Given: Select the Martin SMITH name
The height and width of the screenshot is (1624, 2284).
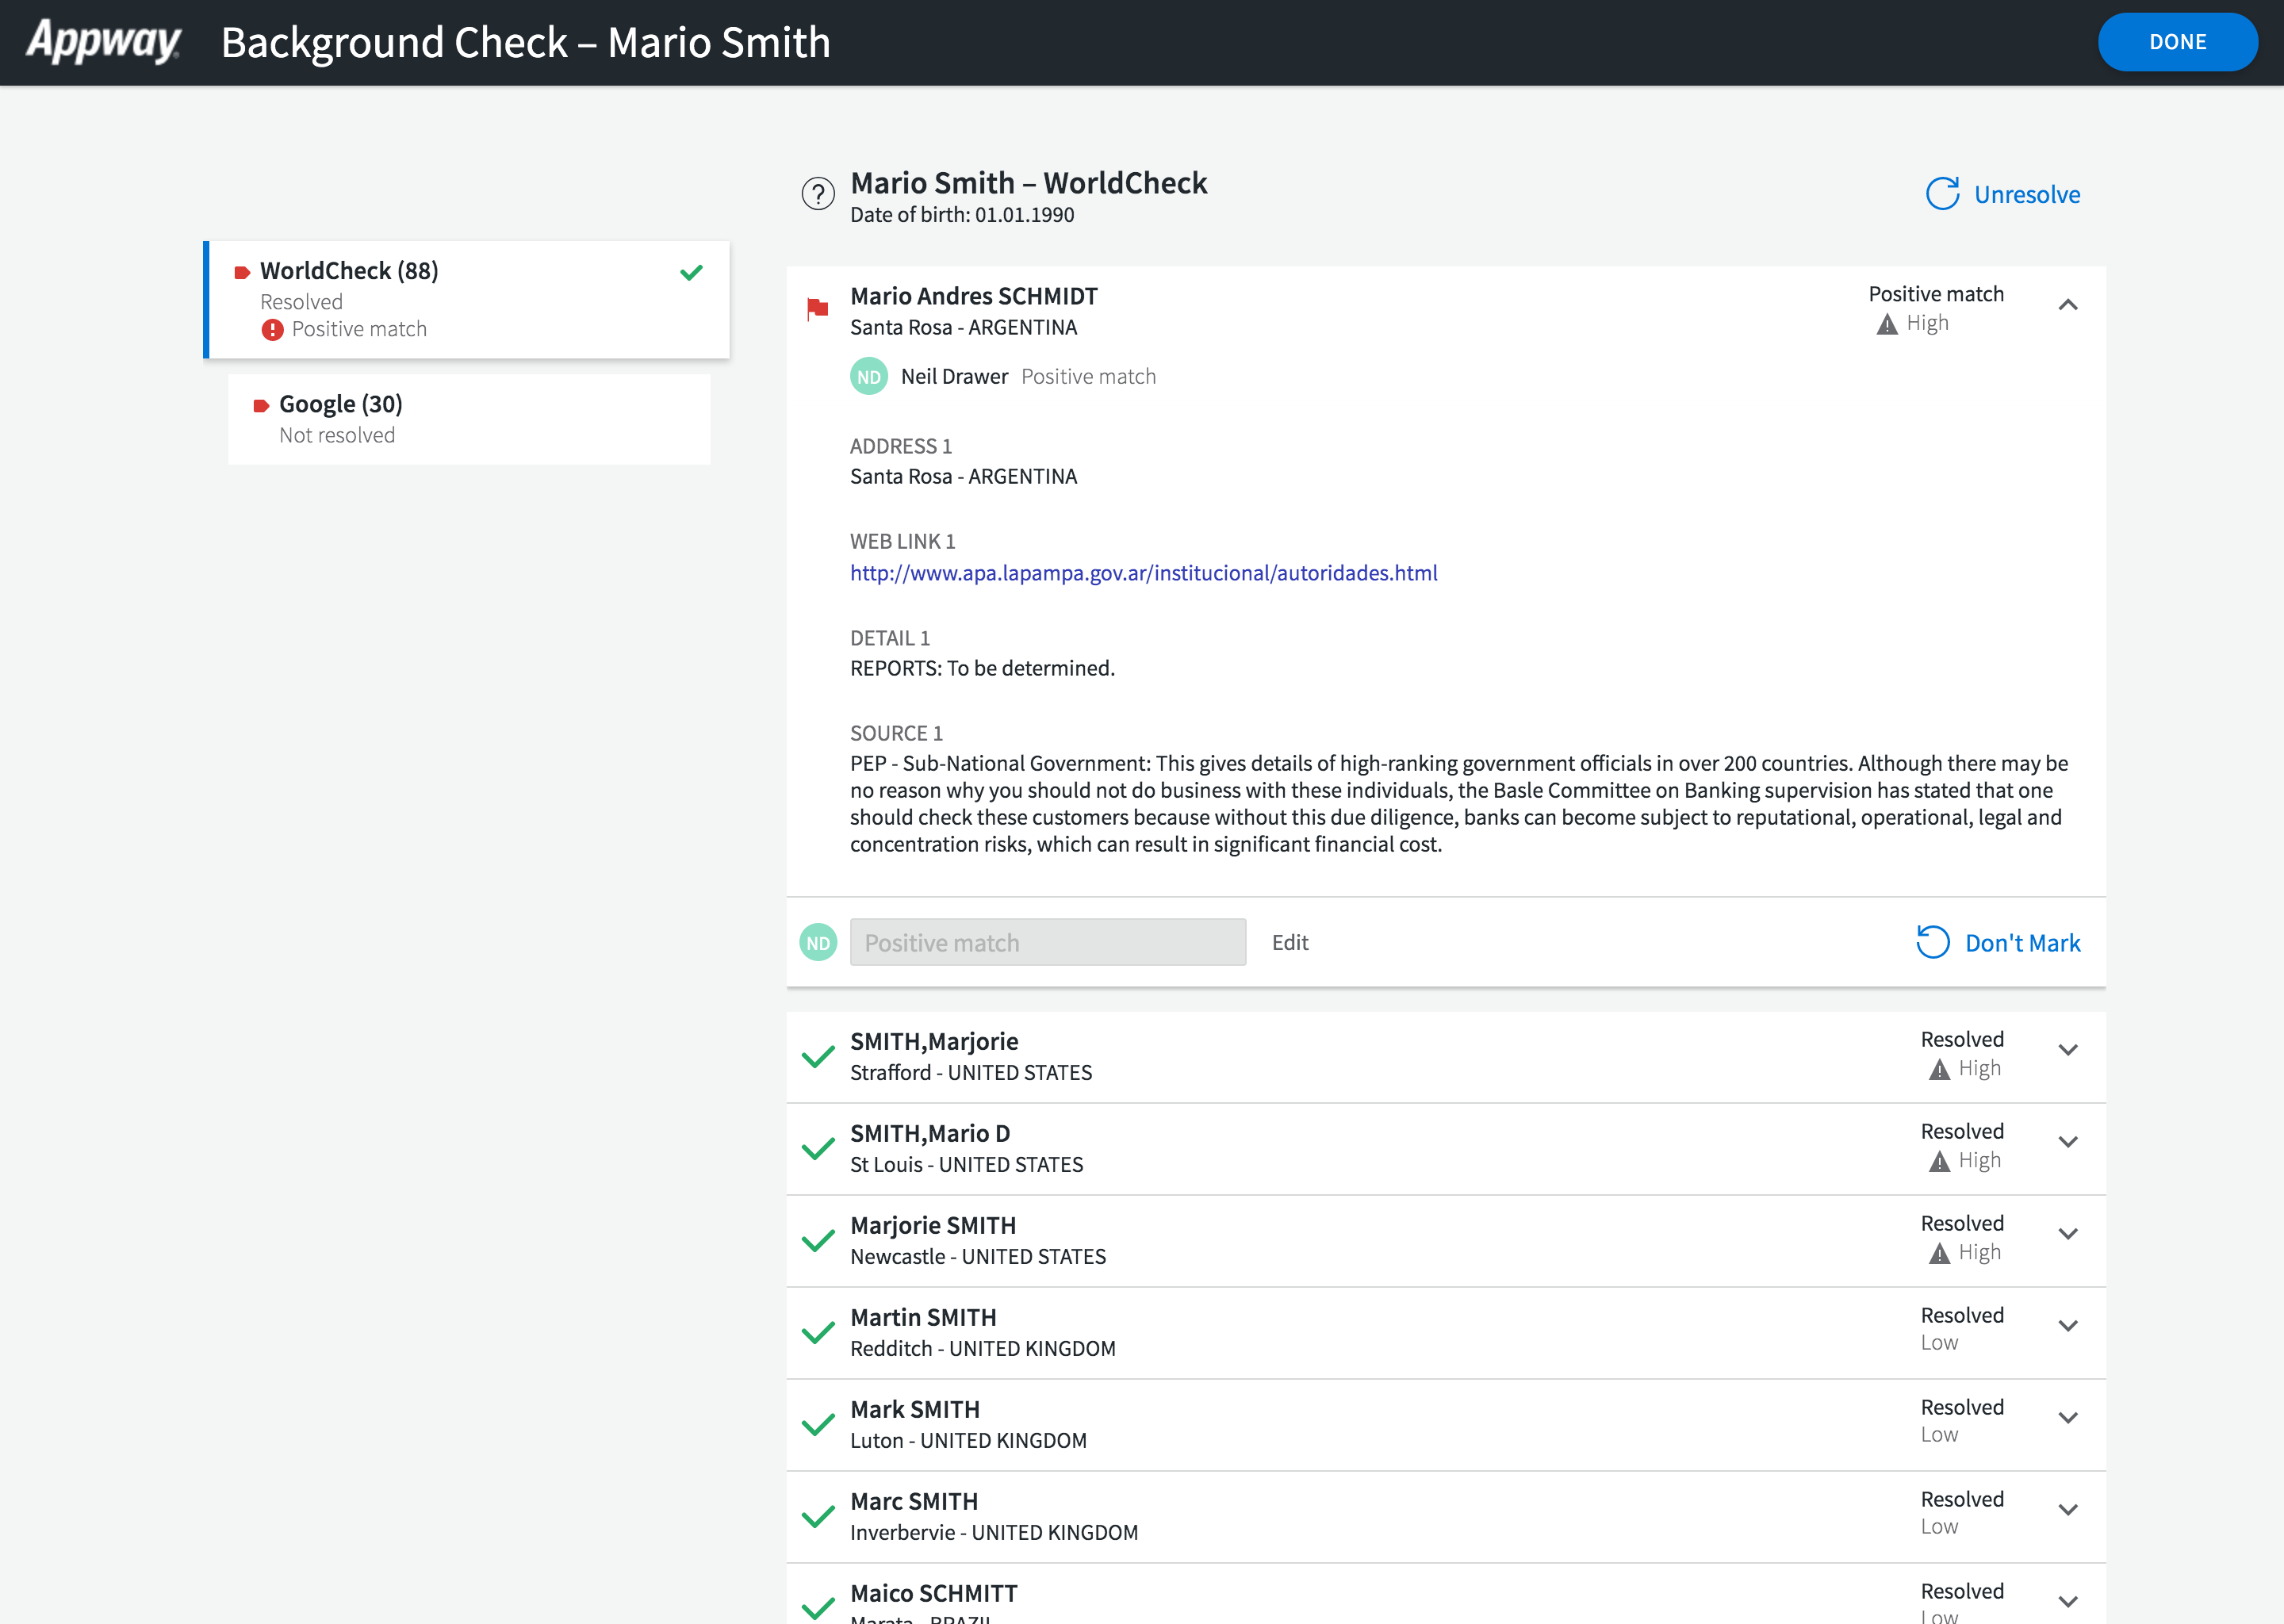Looking at the screenshot, I should coord(923,1317).
